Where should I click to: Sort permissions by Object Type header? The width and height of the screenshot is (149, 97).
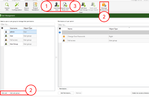pos(129,29)
